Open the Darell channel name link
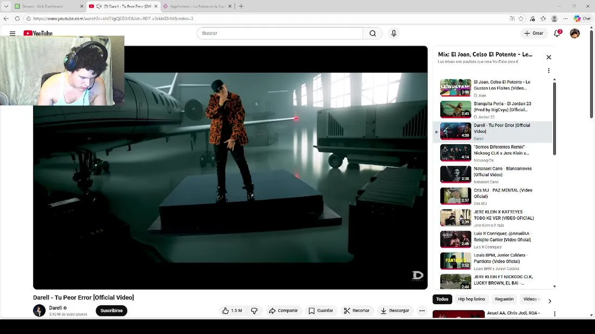 tap(55, 308)
